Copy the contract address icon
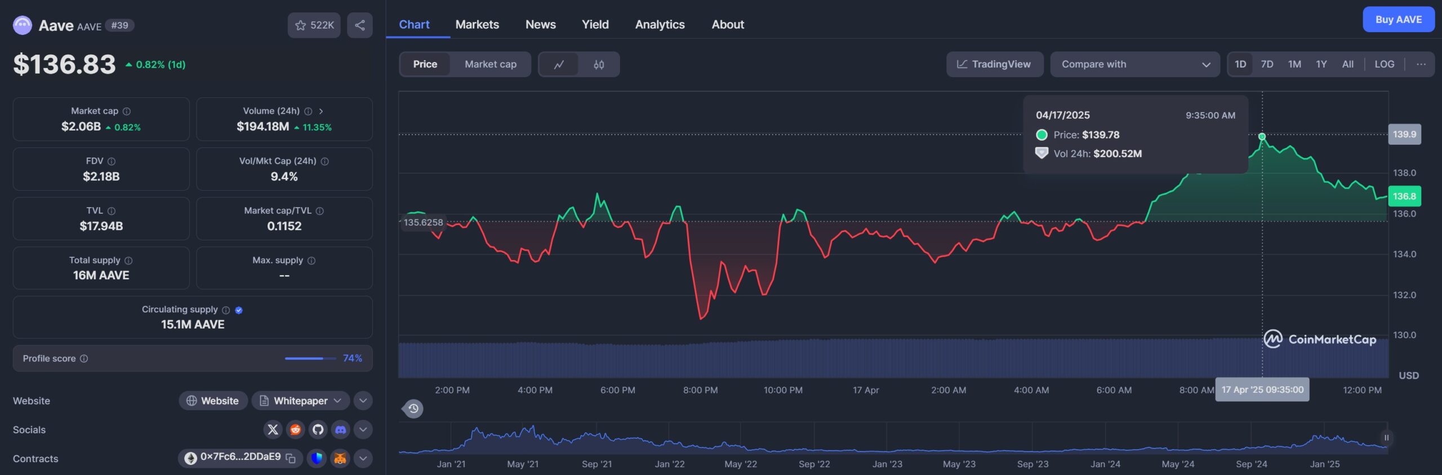1442x475 pixels. click(291, 458)
